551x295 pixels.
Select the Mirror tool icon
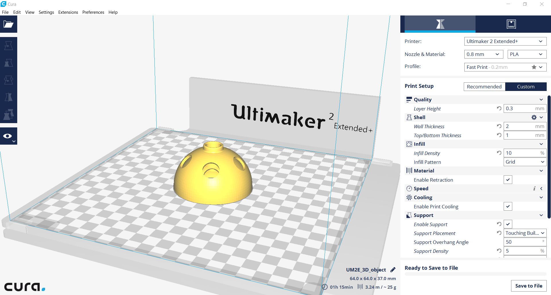pos(8,97)
